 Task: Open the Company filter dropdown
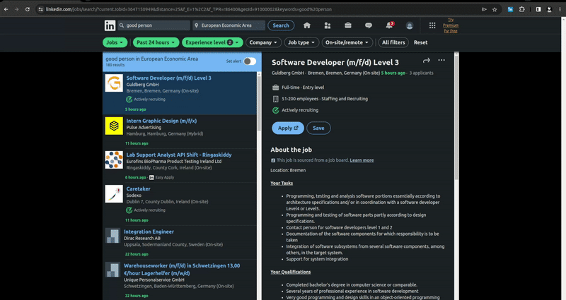click(x=263, y=42)
